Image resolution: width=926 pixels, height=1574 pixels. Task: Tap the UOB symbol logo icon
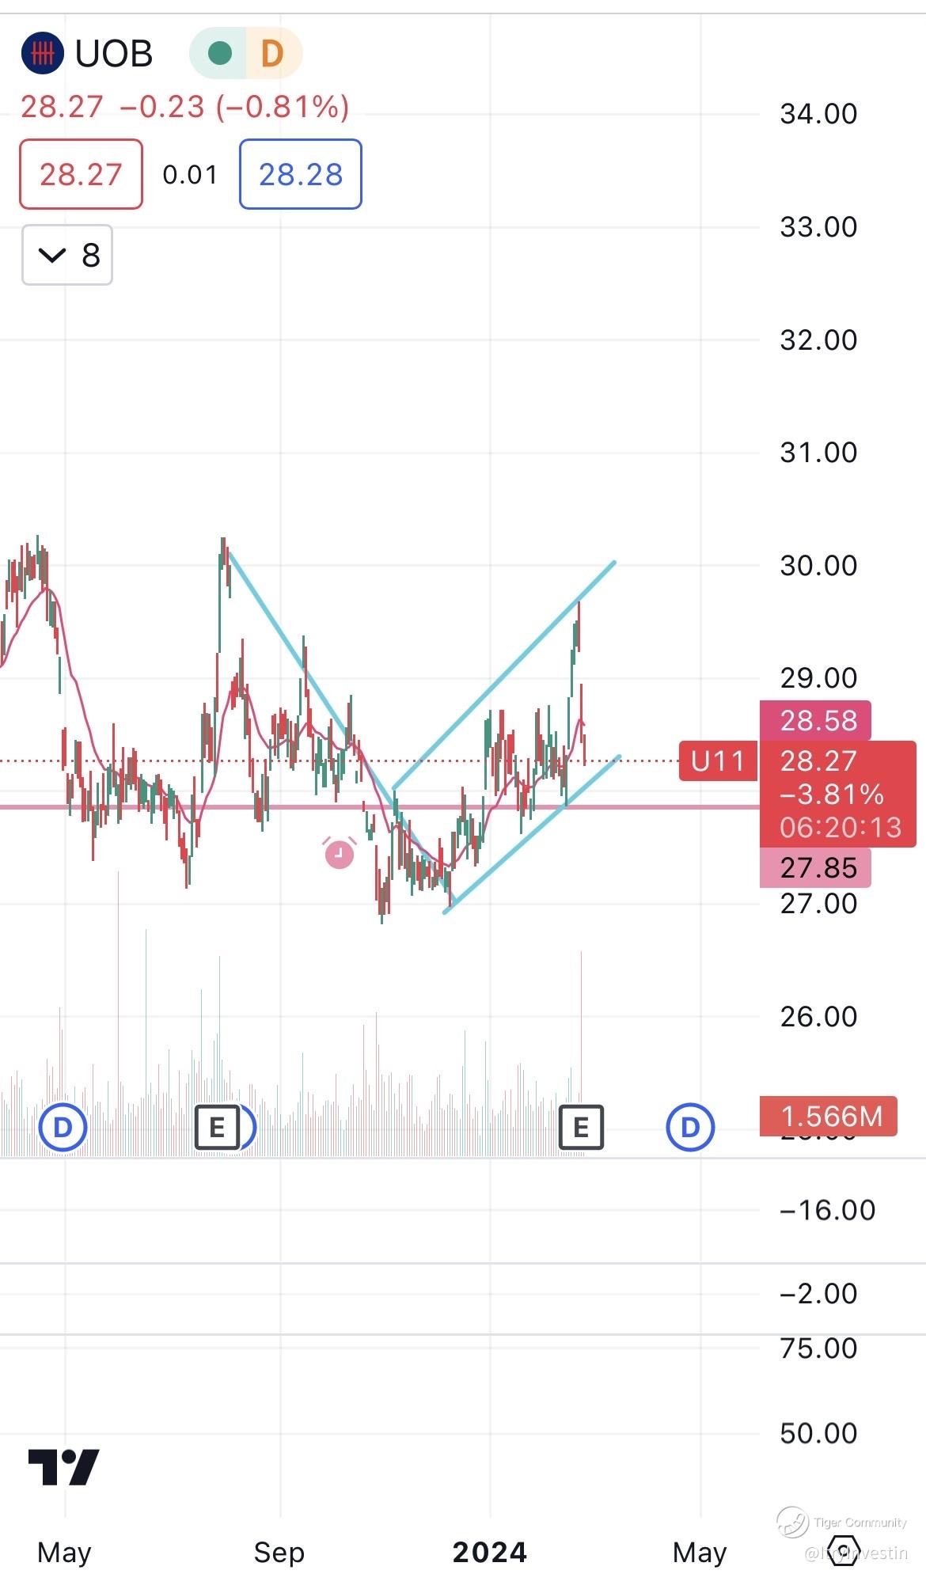(42, 54)
